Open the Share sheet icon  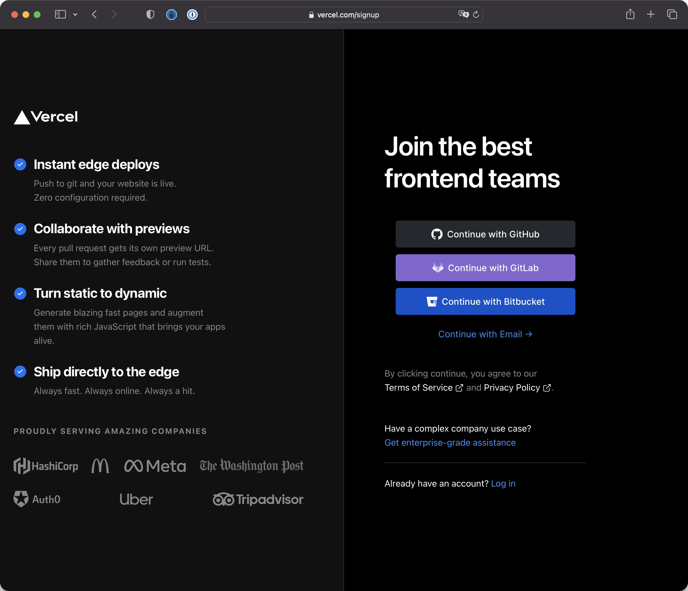point(630,14)
